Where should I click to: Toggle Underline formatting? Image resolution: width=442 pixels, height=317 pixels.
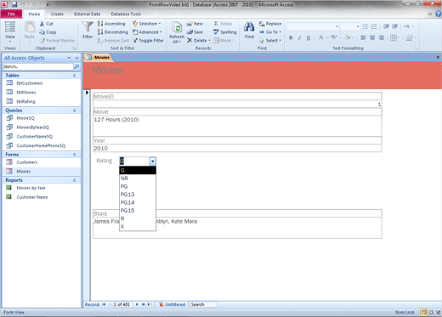click(309, 37)
